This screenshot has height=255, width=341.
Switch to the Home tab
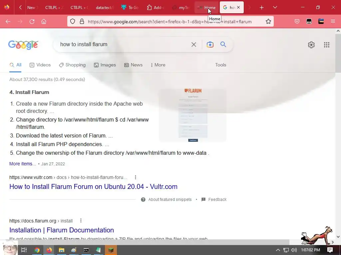tap(206, 7)
